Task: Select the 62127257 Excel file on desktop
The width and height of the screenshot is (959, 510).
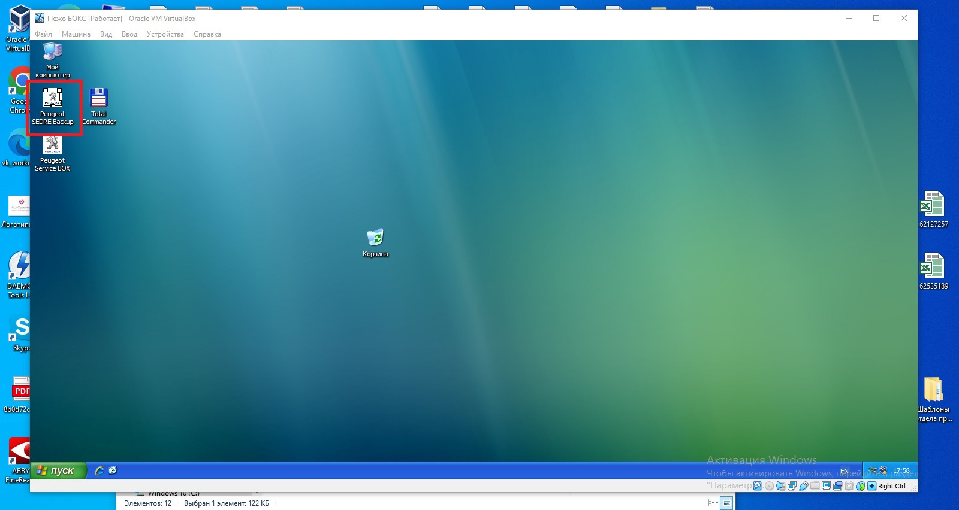Action: 933,210
